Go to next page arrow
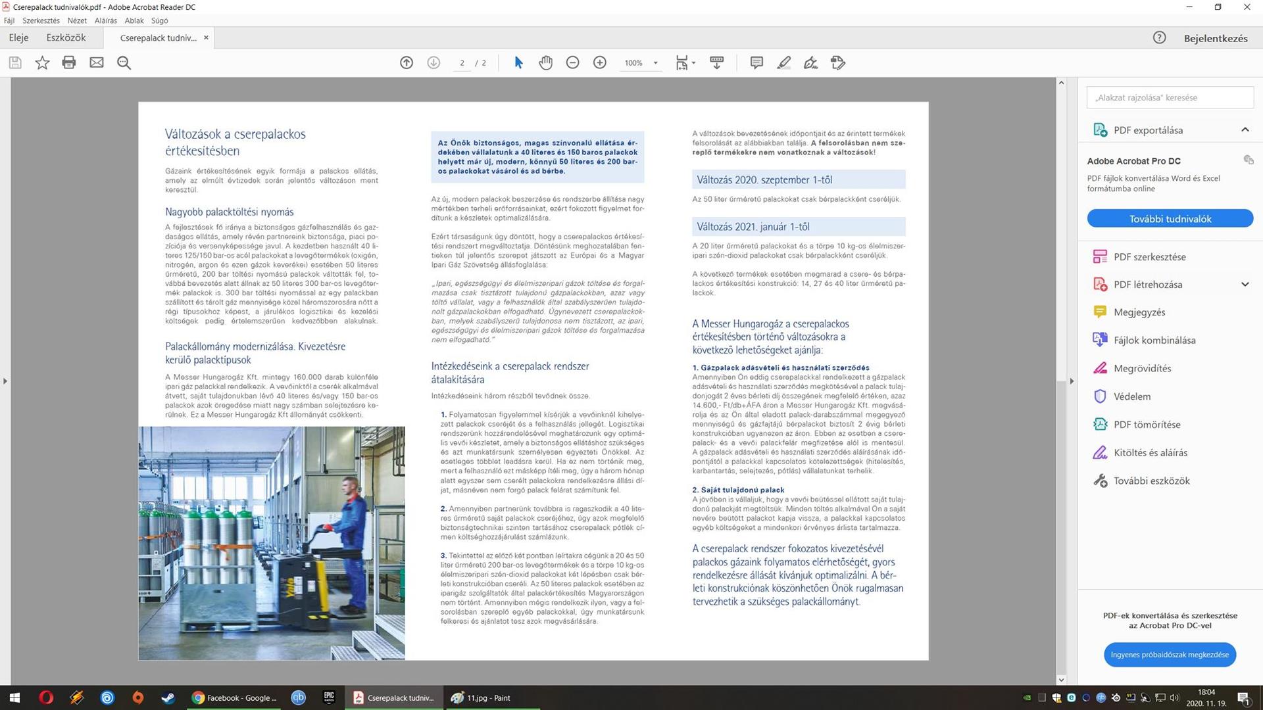Image resolution: width=1263 pixels, height=710 pixels. [433, 63]
